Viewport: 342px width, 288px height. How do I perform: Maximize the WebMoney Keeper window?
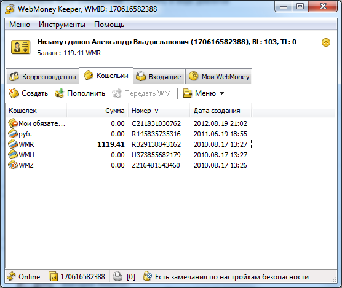300,7
